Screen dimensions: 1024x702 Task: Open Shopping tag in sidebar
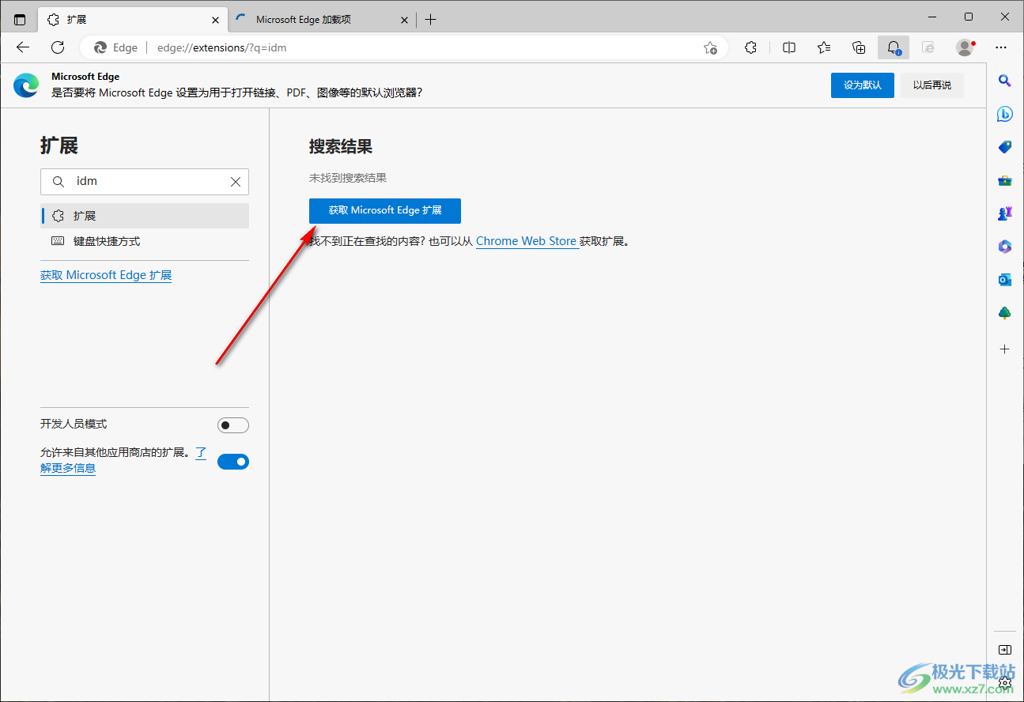[x=1005, y=147]
